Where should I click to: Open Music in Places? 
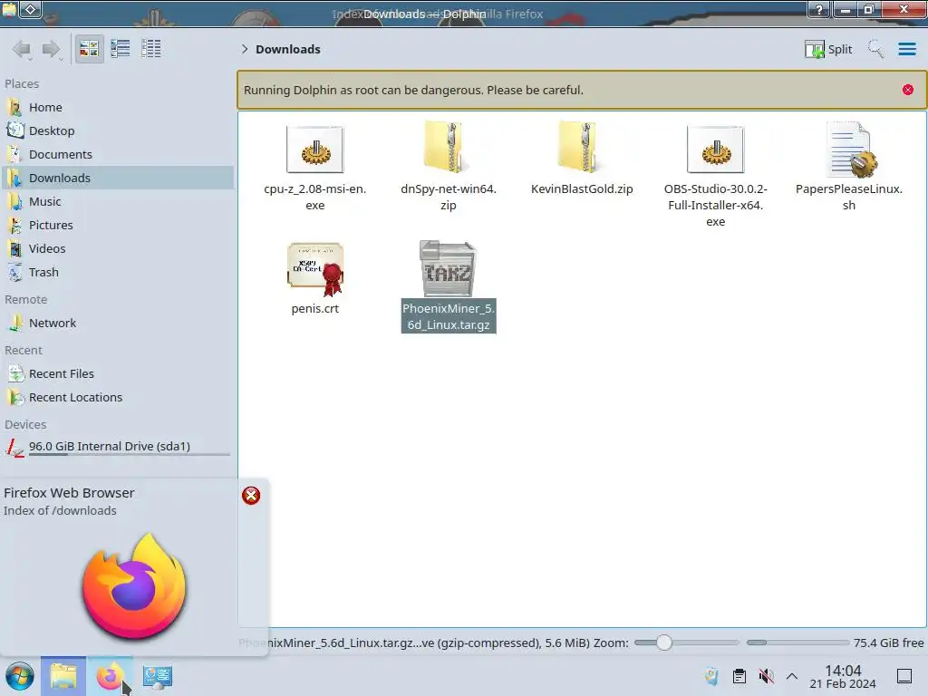(x=119, y=202)
